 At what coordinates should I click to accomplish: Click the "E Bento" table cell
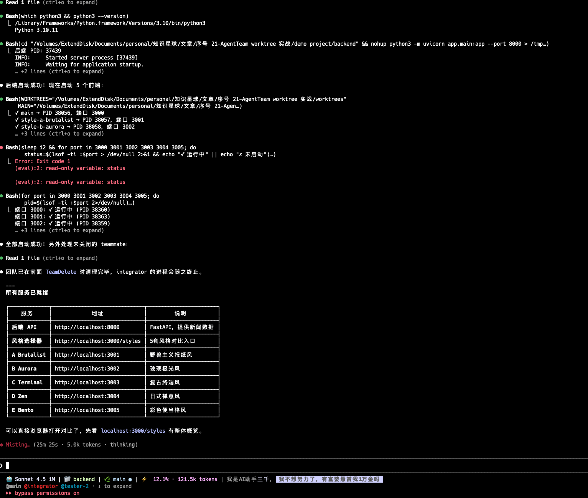pos(29,410)
